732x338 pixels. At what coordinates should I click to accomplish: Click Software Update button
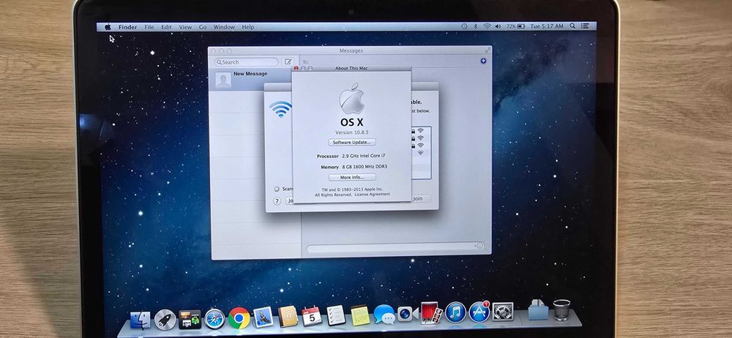pyautogui.click(x=352, y=142)
